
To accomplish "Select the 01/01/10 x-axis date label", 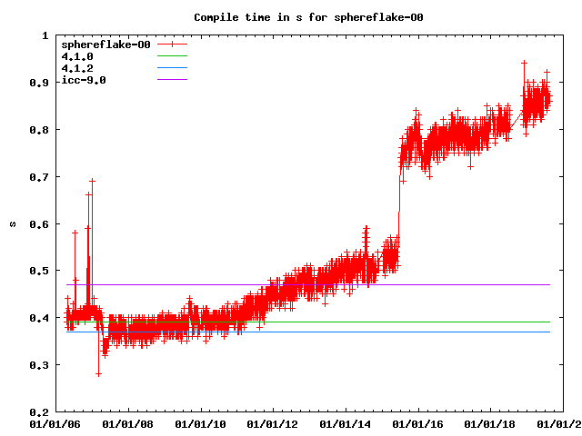I will [x=200, y=423].
